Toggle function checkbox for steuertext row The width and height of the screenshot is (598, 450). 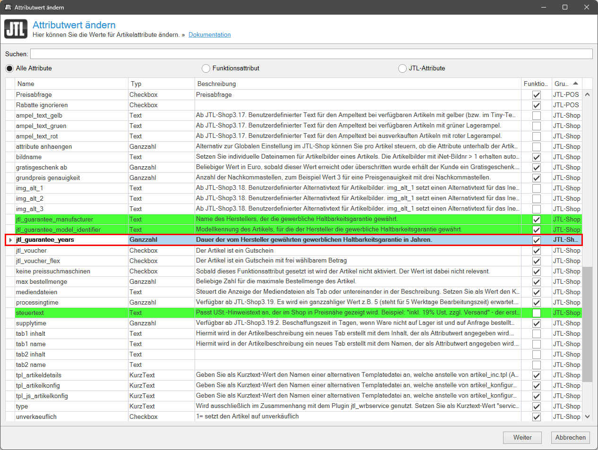537,313
